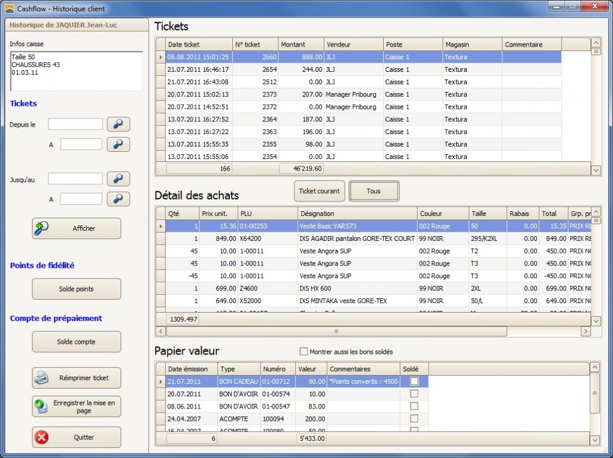The image size is (613, 458).
Task: Click the Désignation column header in purchases
Action: tap(357, 213)
